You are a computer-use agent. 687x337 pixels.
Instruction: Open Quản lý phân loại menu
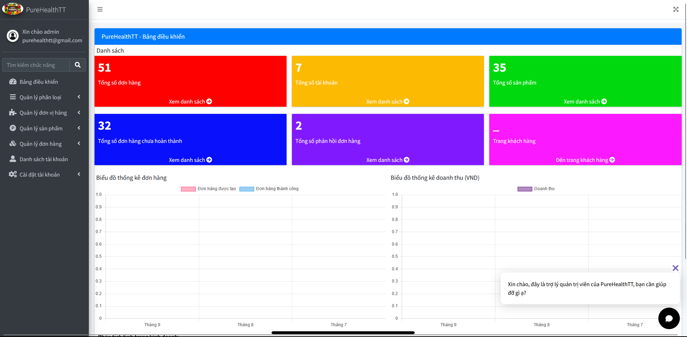pos(44,97)
